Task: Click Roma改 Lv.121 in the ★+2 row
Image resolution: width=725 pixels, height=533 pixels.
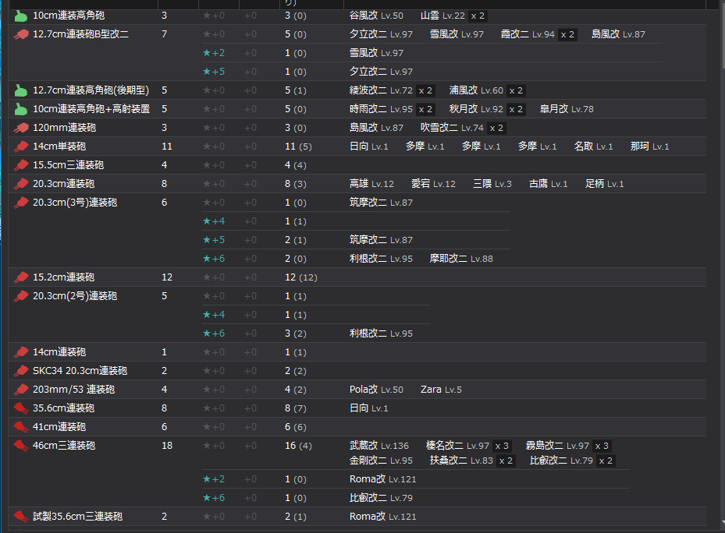Action: tap(383, 479)
